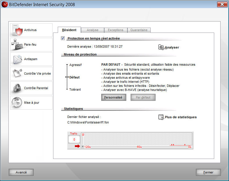The width and height of the screenshot is (229, 181).
Task: Switch to the Analyse tab
Action: 93,30
